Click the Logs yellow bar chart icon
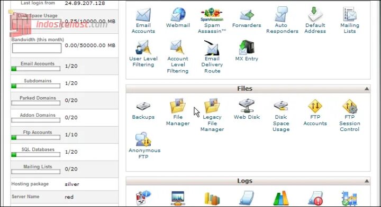Viewport: 381px width, 207px height. click(x=212, y=199)
